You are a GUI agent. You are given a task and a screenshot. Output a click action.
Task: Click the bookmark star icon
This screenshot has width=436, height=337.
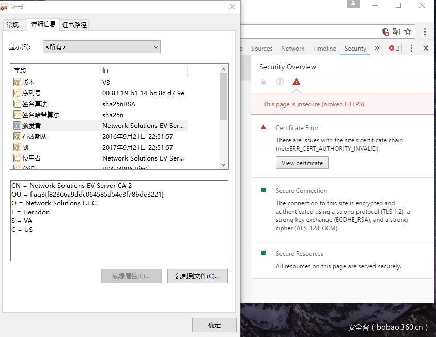(x=408, y=31)
